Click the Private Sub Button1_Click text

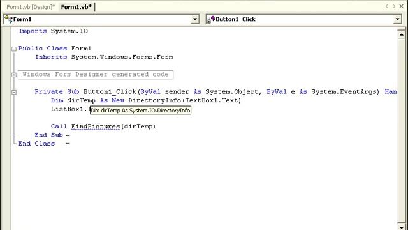[85, 92]
